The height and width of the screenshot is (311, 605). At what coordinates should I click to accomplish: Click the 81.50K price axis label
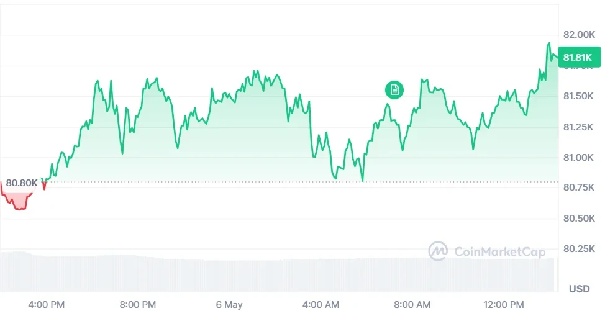point(578,96)
